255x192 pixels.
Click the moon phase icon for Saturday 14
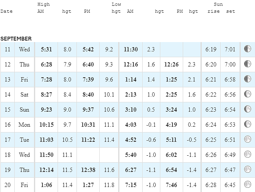(248, 94)
